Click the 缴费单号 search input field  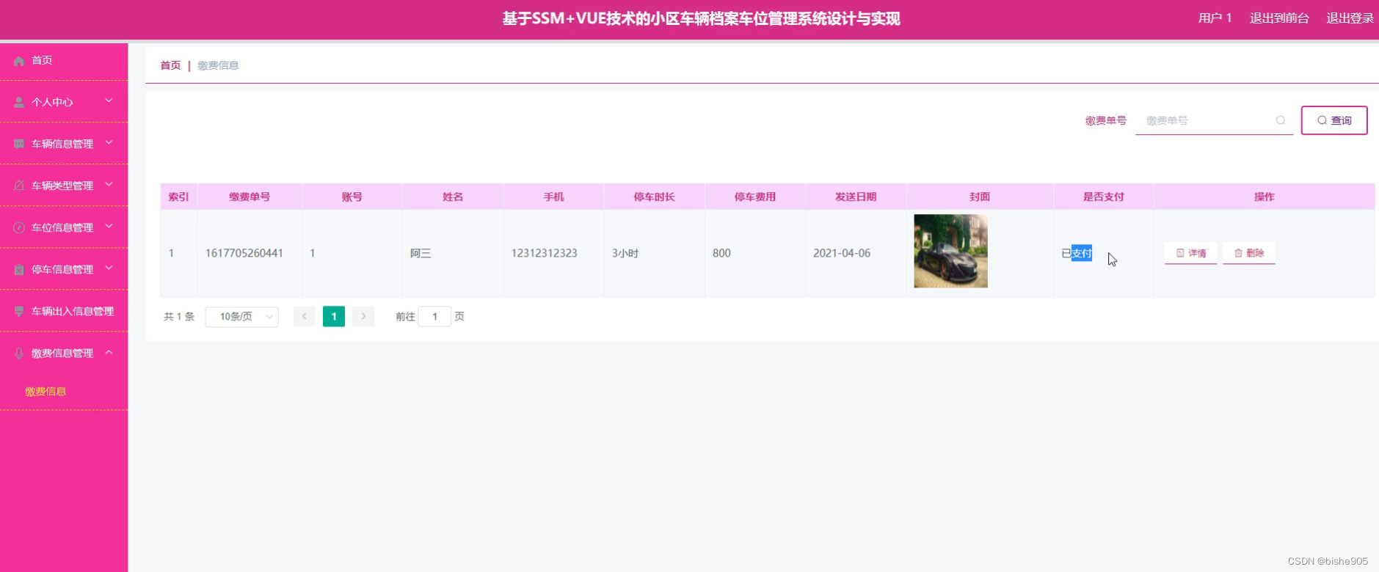click(x=1214, y=120)
